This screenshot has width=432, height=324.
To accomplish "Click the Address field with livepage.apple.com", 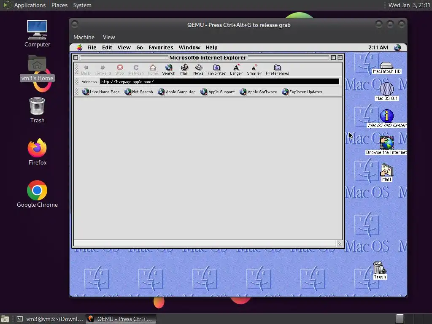I will (x=219, y=81).
